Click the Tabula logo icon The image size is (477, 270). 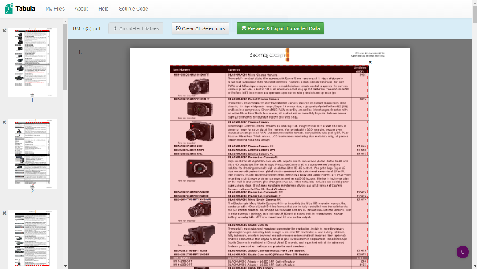tap(9, 9)
